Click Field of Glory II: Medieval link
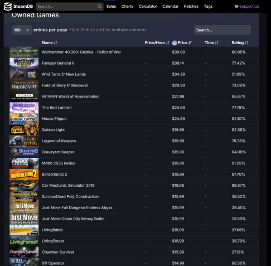Image resolution: width=271 pixels, height=266 pixels. [x=65, y=85]
